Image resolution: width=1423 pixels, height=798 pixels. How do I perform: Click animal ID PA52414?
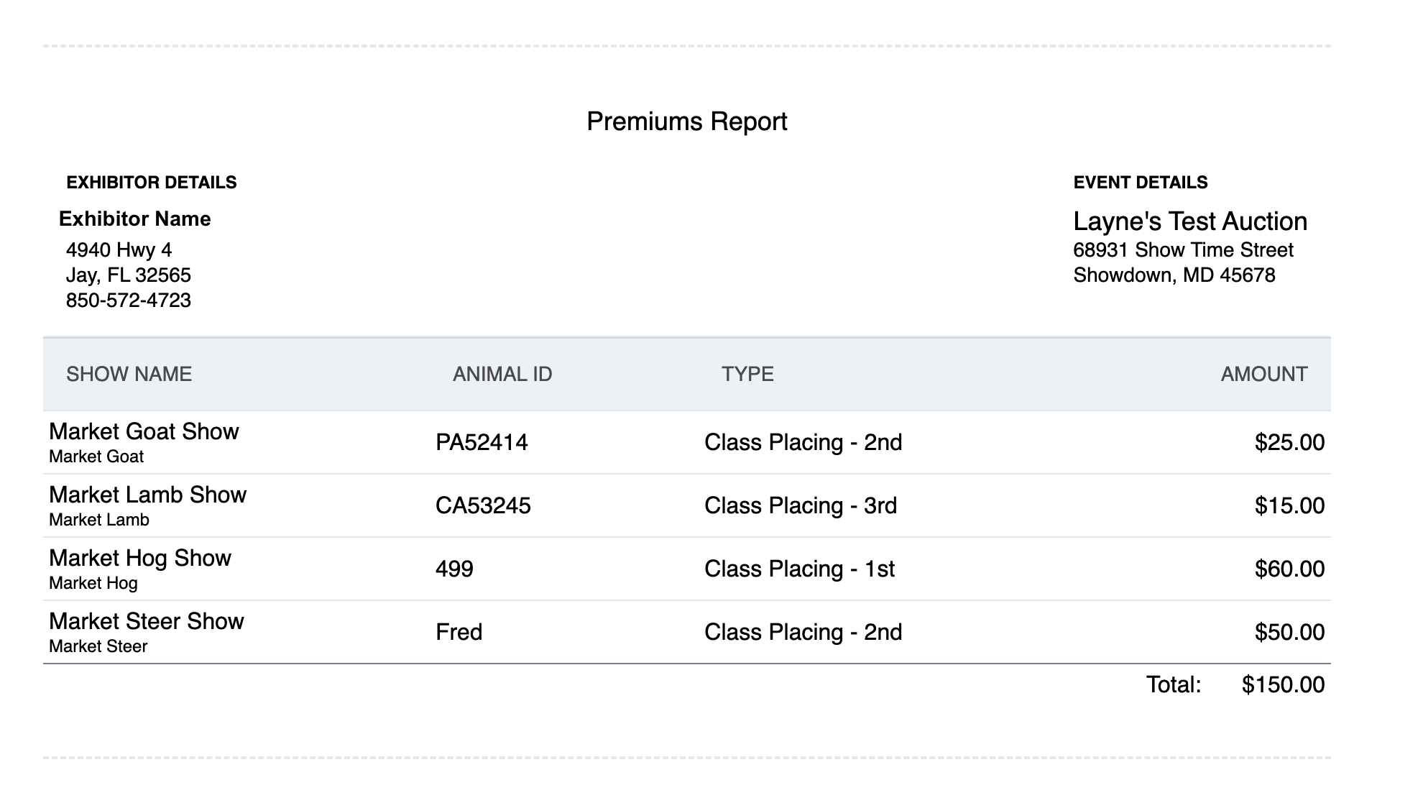tap(482, 442)
